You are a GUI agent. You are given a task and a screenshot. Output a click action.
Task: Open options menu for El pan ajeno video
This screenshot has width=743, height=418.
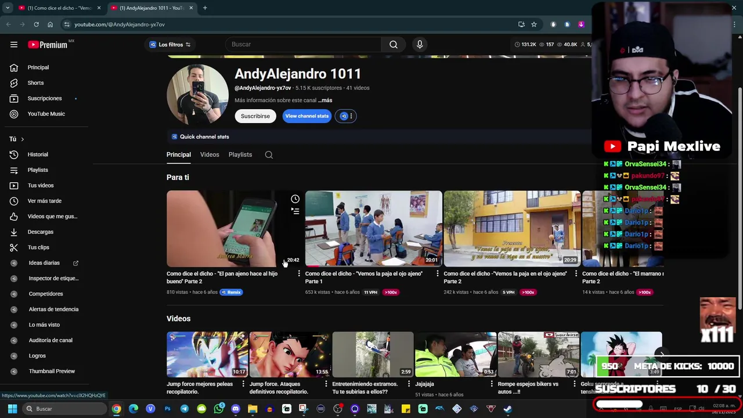coord(299,273)
